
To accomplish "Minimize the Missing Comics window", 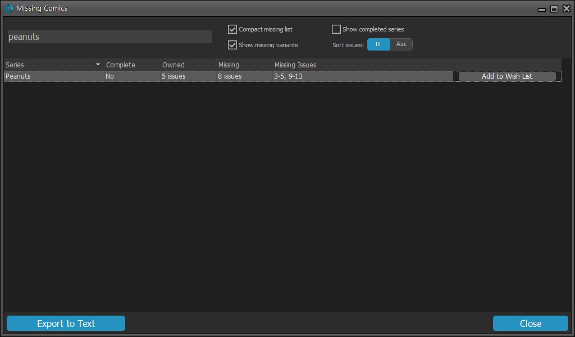I will coord(542,9).
